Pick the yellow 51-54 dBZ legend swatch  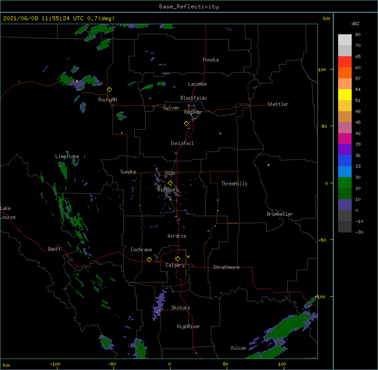345,95
